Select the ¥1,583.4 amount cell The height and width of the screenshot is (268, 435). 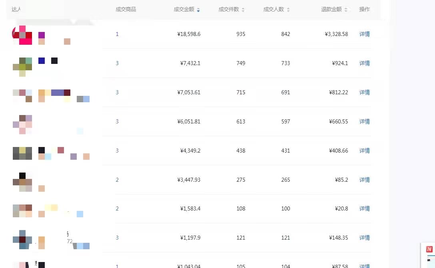click(190, 208)
